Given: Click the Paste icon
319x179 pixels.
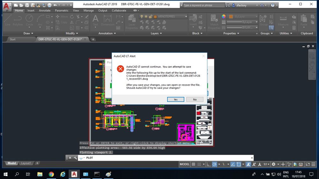Looking at the screenshot, I should pyautogui.click(x=304, y=20).
